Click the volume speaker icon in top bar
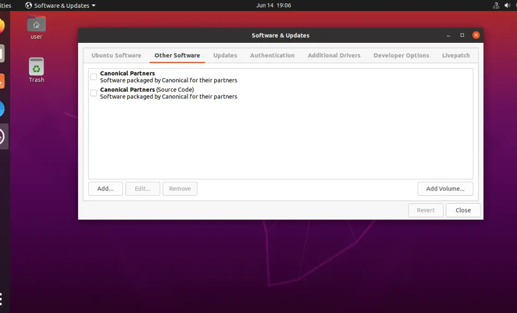This screenshot has height=313, width=517. pyautogui.click(x=507, y=5)
